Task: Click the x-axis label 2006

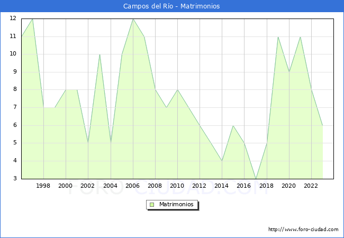Action: coord(132,186)
